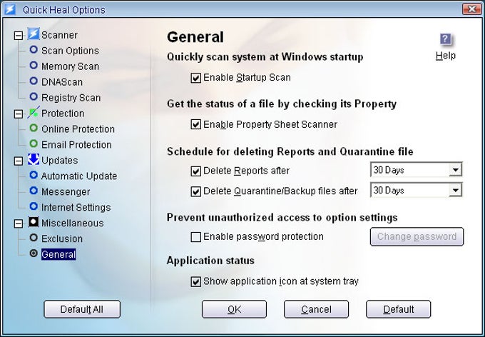485x337 pixels.
Task: Toggle Delete Quarantine/Backup files after checkbox
Action: 196,191
